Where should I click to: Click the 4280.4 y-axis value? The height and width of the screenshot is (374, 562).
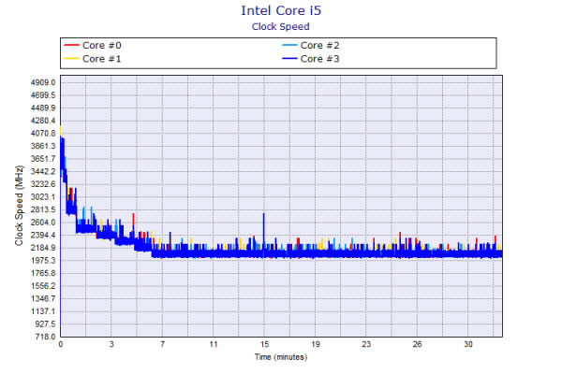coord(43,121)
